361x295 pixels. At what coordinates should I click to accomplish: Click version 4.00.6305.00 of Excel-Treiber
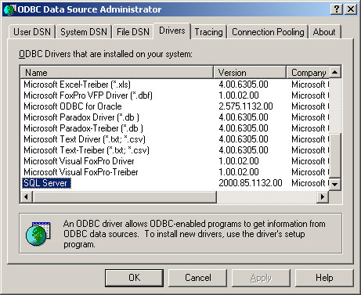[244, 85]
